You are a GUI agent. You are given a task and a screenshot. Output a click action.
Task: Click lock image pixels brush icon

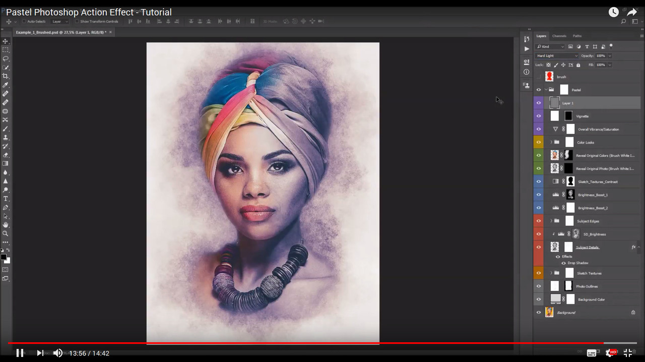click(556, 65)
